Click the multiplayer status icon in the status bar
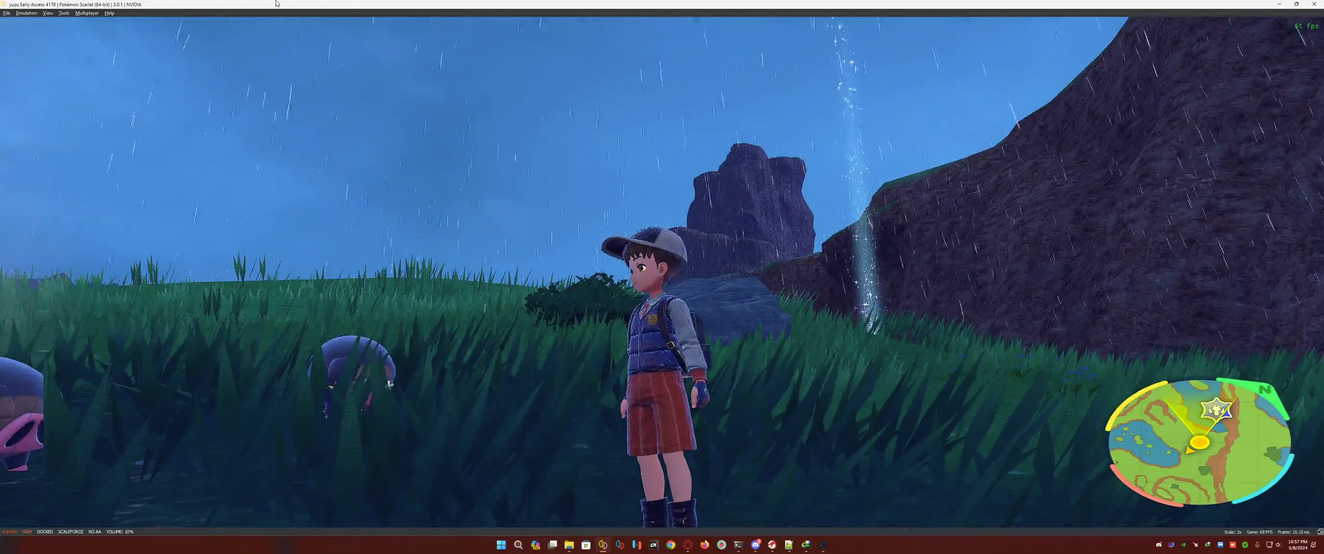1324x554 pixels. click(1319, 531)
